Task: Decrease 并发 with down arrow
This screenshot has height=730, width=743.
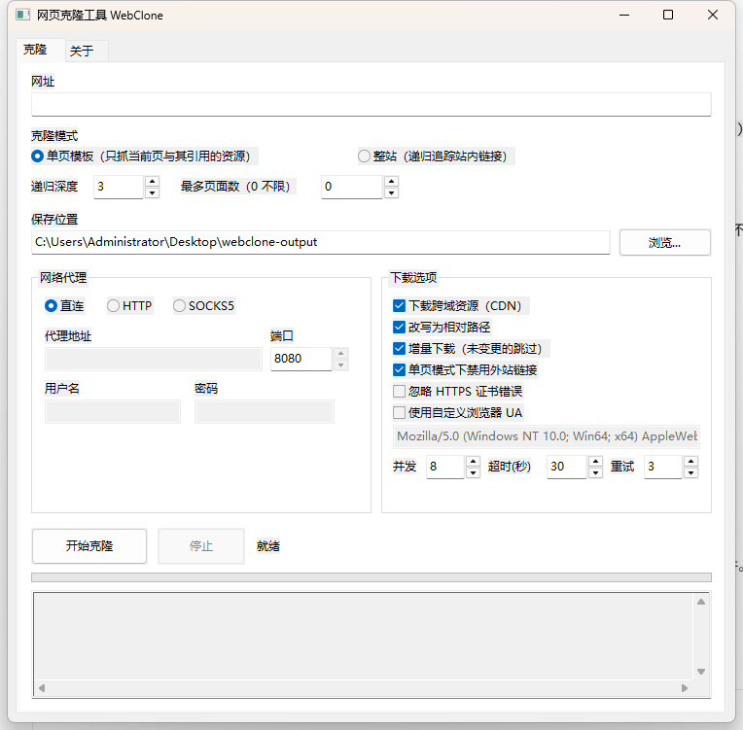Action: point(473,472)
